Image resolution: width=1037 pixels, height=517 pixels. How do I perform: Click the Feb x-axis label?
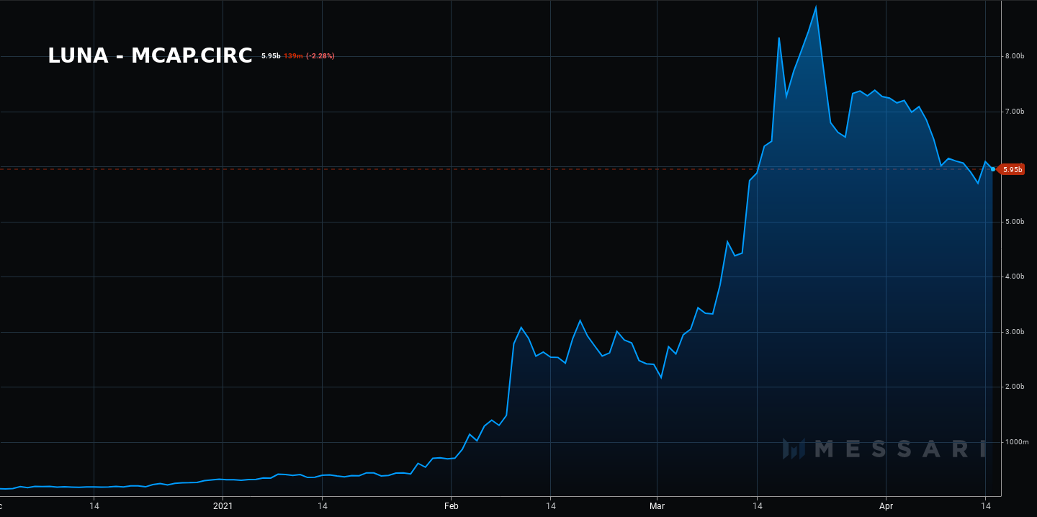pos(451,507)
